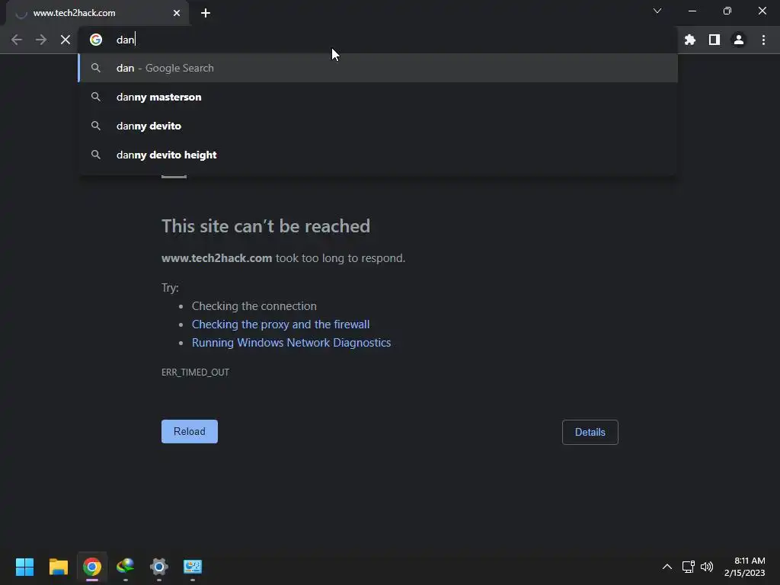Open 'Running Windows Network Diagnostics' link
Viewport: 780px width, 585px height.
(x=292, y=343)
